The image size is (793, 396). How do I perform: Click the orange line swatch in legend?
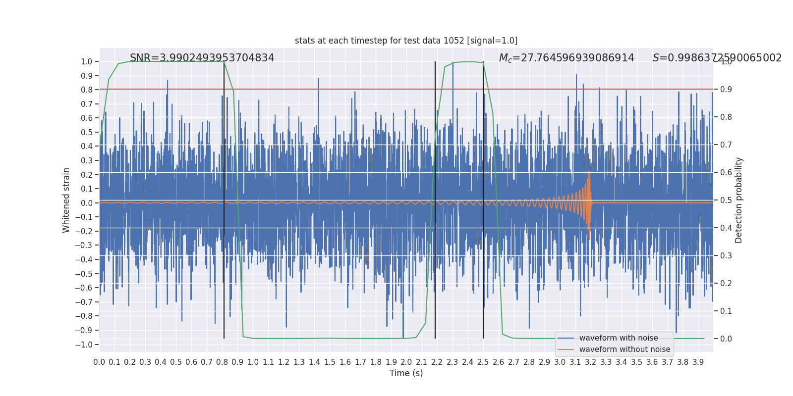pyautogui.click(x=566, y=349)
